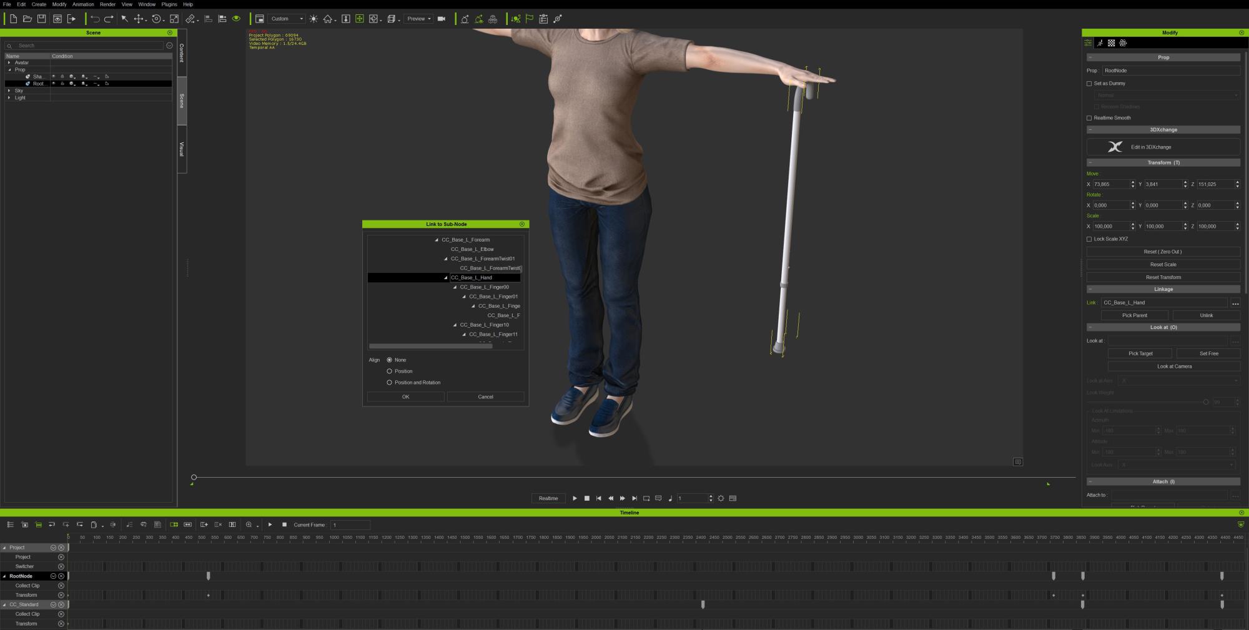Click the Export arrow icon in toolbar
This screenshot has height=630, width=1249.
[72, 19]
